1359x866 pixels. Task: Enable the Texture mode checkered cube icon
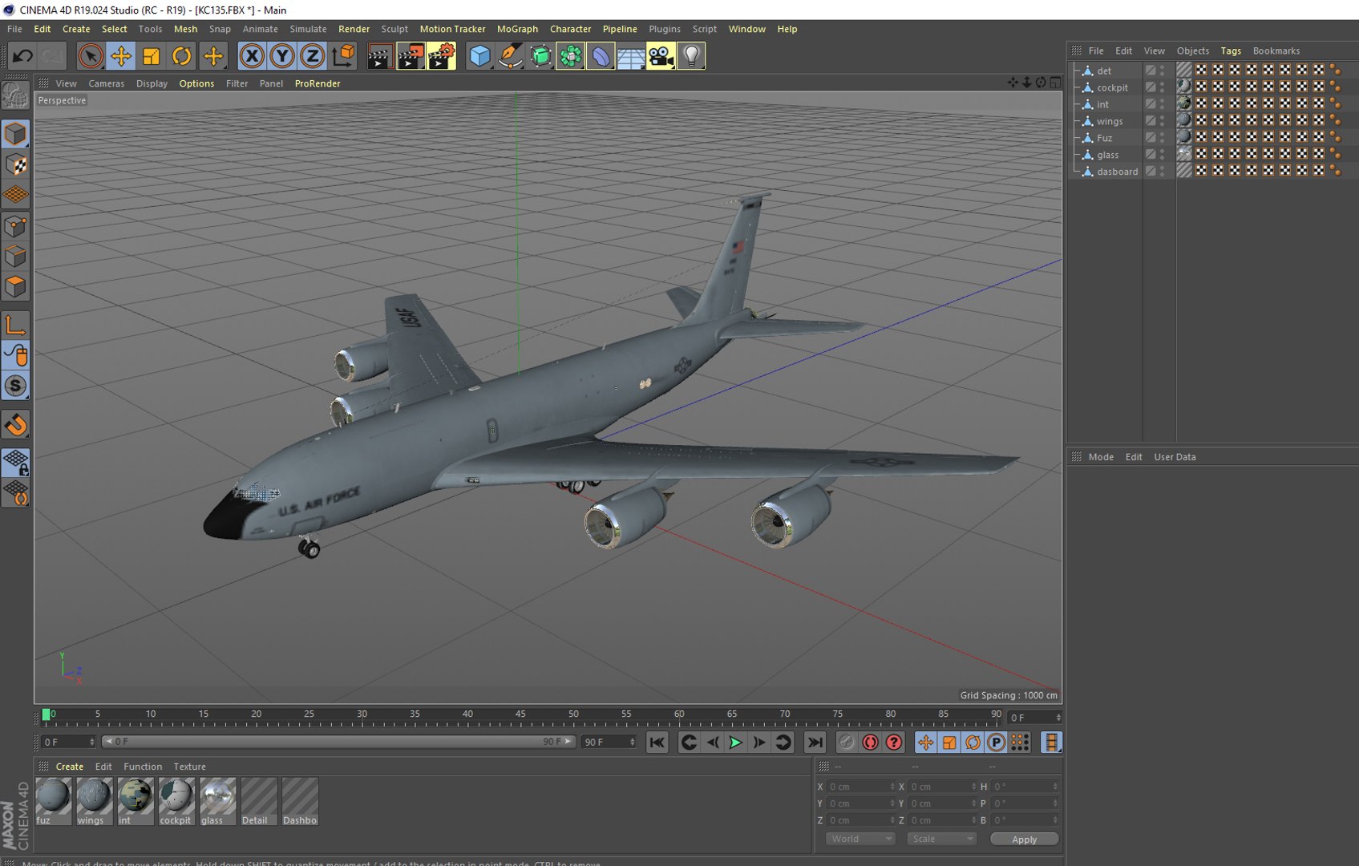click(x=16, y=165)
